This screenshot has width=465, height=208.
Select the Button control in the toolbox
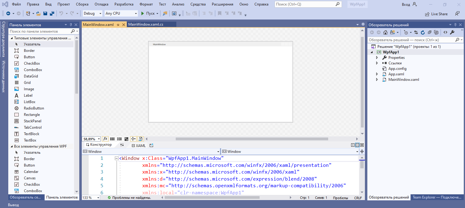[29, 57]
